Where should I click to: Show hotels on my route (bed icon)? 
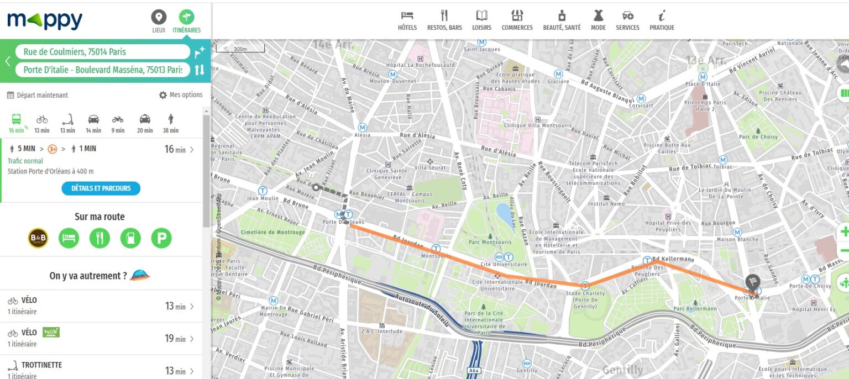pyautogui.click(x=69, y=238)
